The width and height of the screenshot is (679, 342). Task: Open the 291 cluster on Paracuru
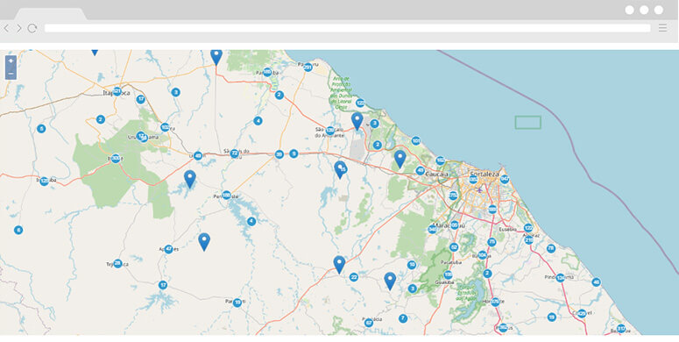pyautogui.click(x=308, y=68)
